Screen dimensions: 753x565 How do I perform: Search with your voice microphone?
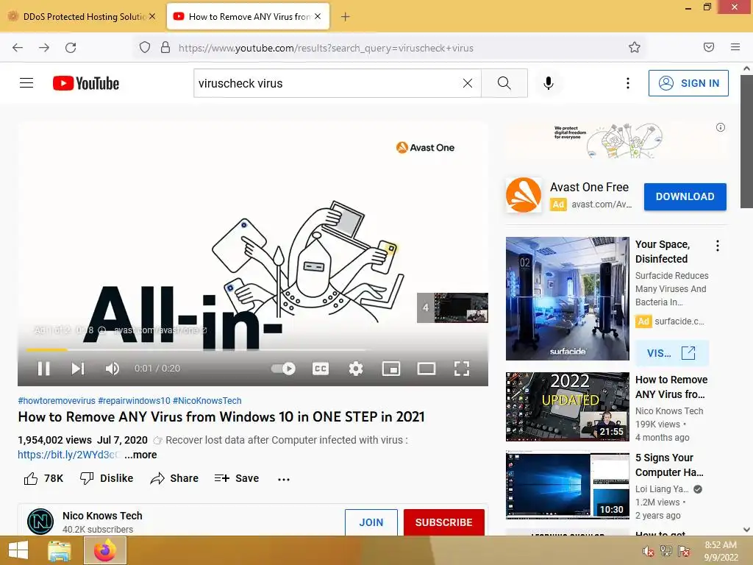548,83
